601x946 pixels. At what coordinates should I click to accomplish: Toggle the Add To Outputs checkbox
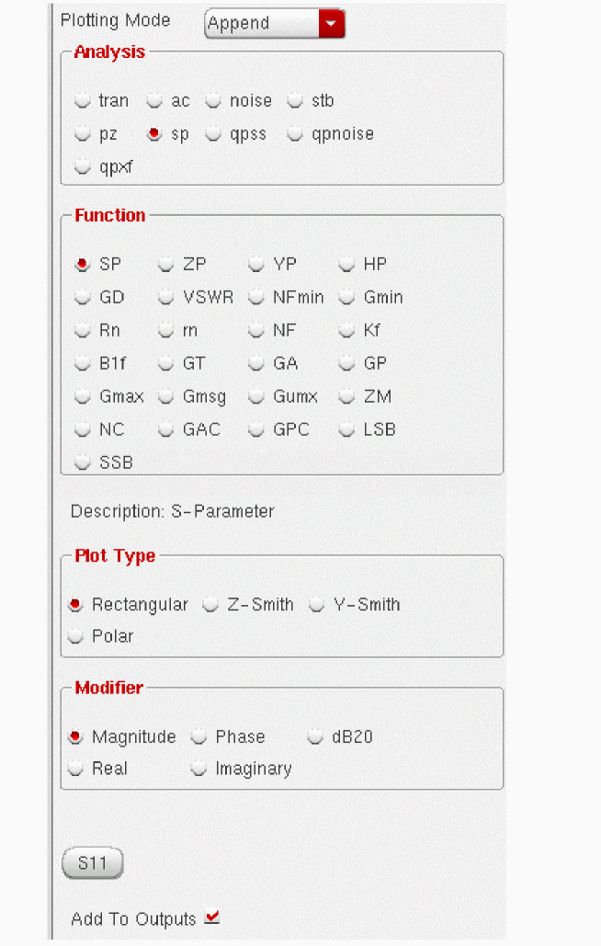[213, 918]
